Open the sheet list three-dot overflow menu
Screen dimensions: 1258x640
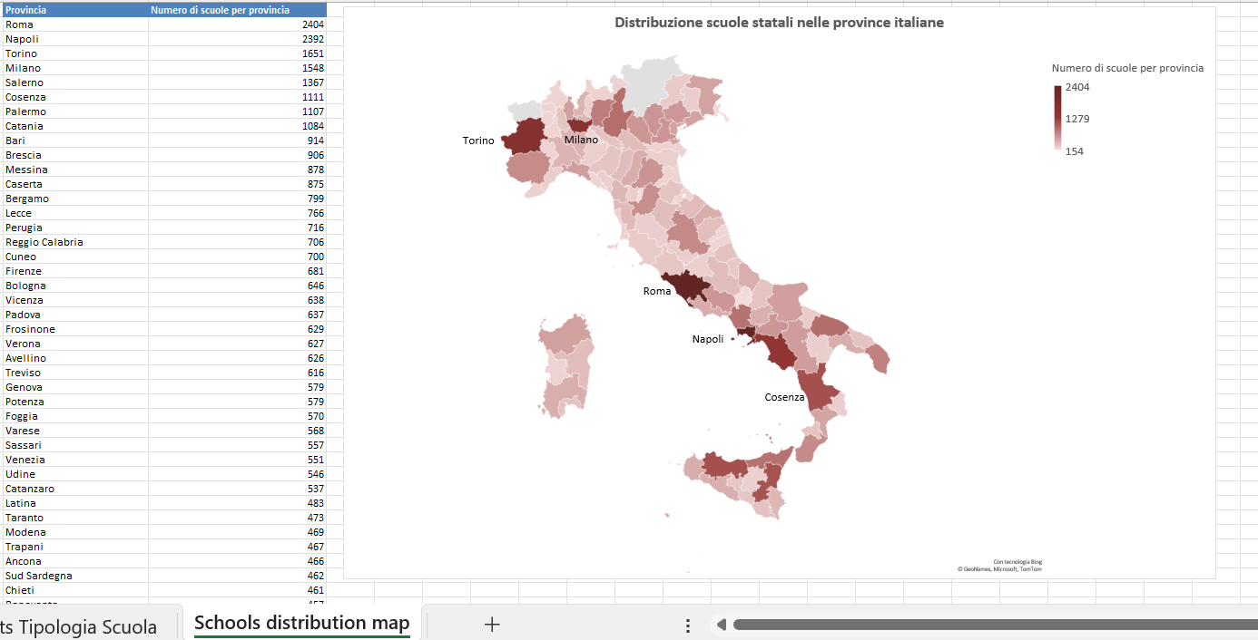click(x=687, y=625)
